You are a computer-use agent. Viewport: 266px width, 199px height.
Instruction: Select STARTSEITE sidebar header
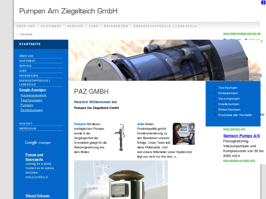tap(30, 44)
